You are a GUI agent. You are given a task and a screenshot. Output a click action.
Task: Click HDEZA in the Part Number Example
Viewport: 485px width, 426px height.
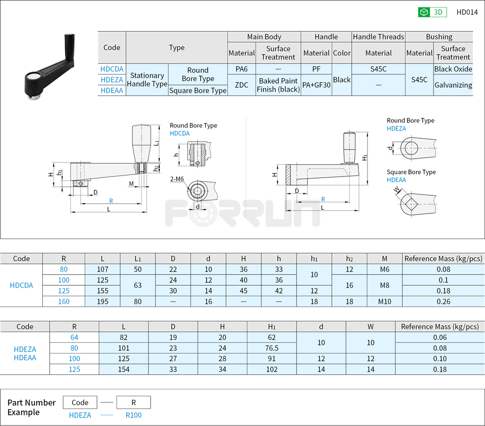[x=80, y=415]
